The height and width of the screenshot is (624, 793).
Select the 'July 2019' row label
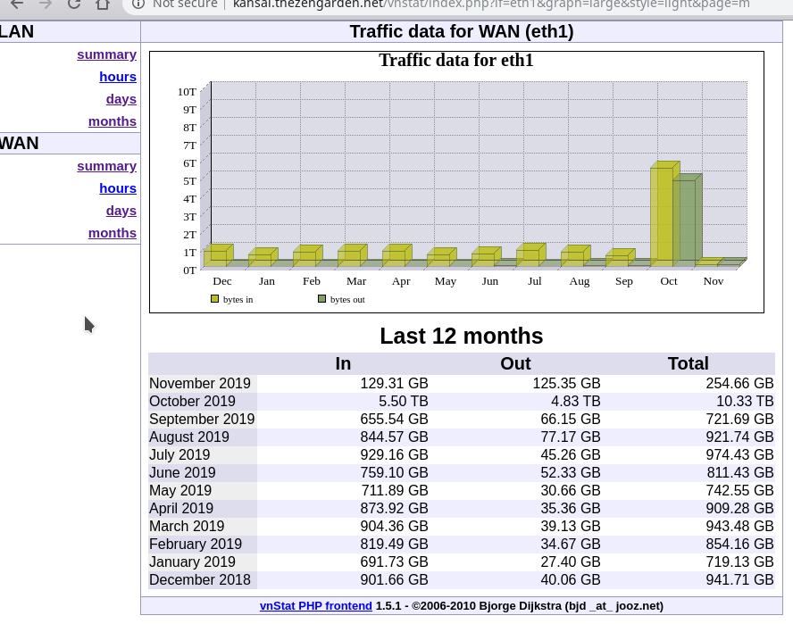point(179,454)
